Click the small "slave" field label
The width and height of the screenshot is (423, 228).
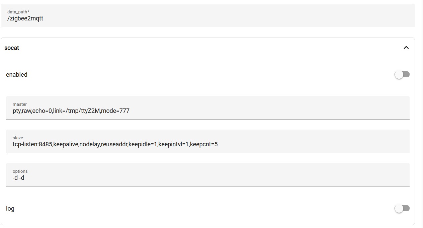18,138
